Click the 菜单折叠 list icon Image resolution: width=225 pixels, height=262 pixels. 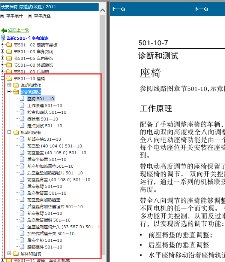[30, 16]
